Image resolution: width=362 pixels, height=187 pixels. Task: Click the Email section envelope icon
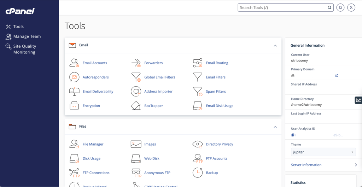point(72,45)
